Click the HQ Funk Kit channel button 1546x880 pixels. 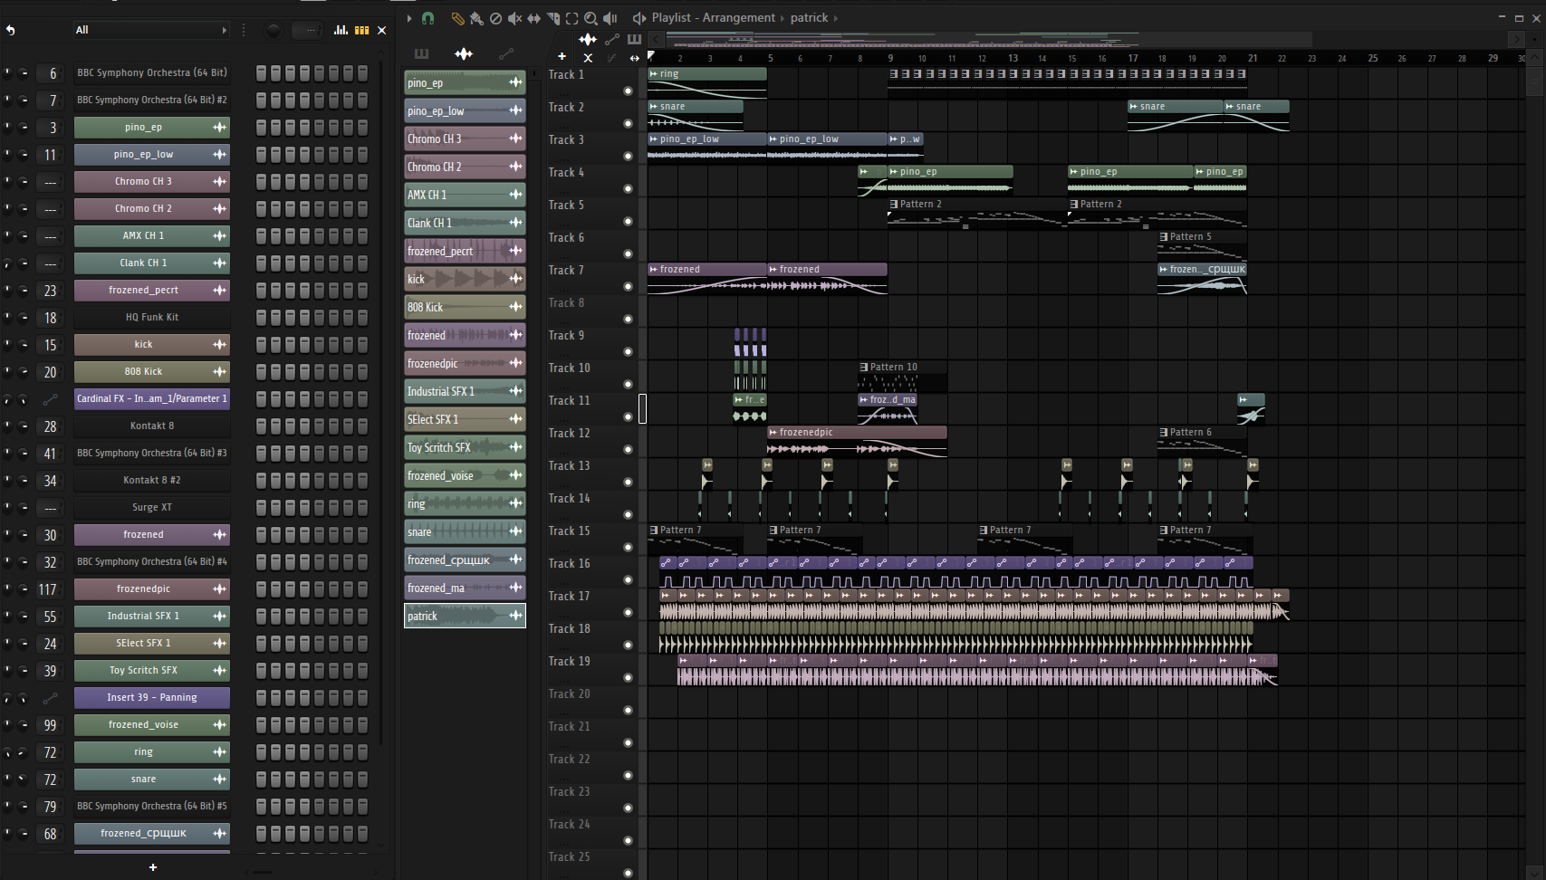click(x=152, y=318)
